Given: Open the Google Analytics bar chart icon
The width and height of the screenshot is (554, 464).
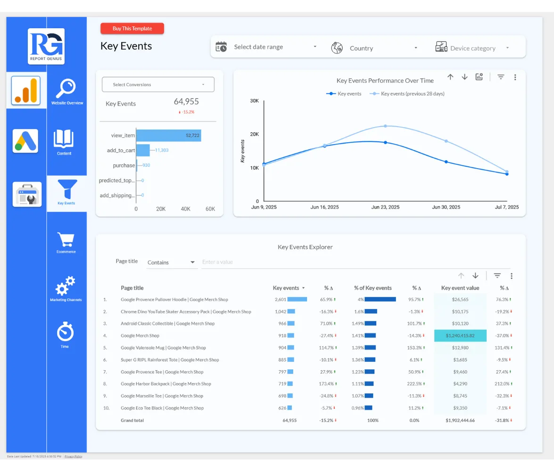Looking at the screenshot, I should pyautogui.click(x=26, y=90).
